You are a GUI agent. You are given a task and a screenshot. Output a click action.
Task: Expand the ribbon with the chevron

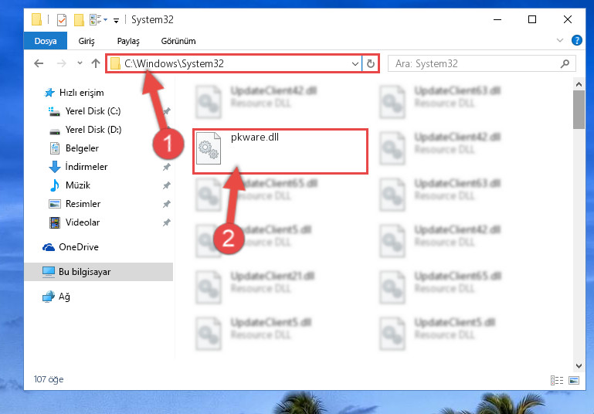pos(560,40)
